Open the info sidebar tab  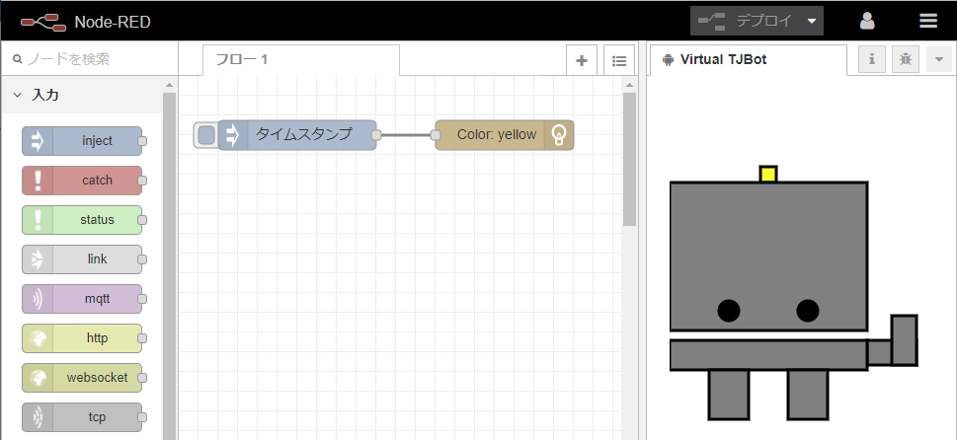872,60
